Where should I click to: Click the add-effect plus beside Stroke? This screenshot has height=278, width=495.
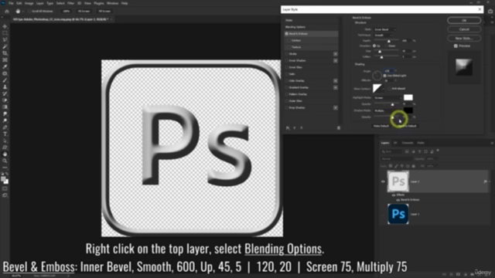[335, 54]
